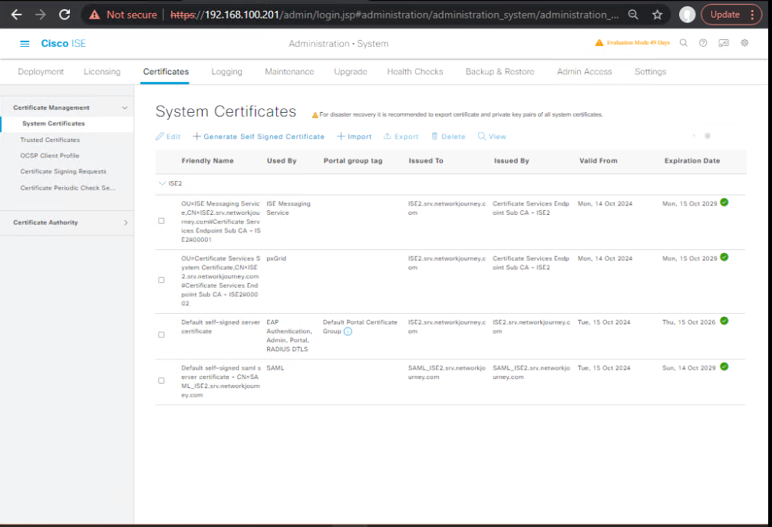This screenshot has height=527, width=772.
Task: Click the Expiration Date column header
Action: click(692, 161)
